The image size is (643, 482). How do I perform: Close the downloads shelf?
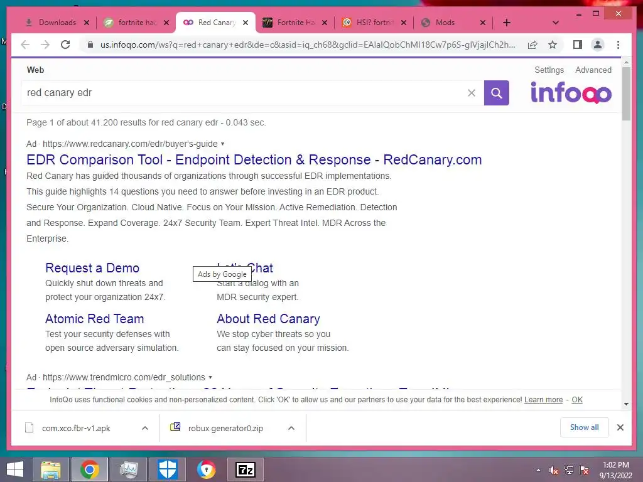pos(620,427)
